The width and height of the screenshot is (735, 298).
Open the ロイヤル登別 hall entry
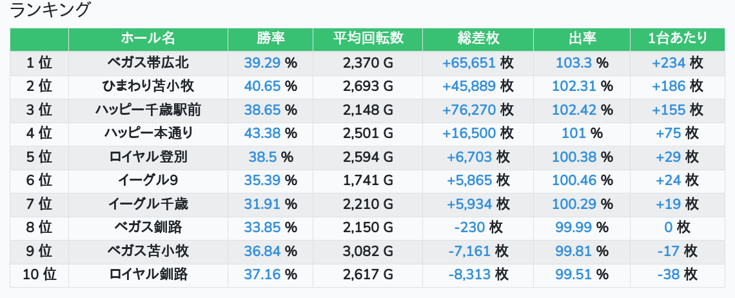pyautogui.click(x=148, y=157)
